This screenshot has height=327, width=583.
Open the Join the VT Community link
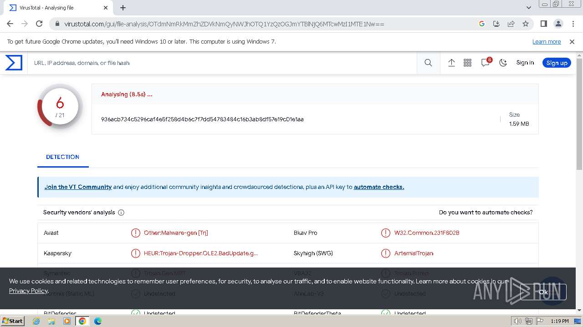click(x=78, y=187)
